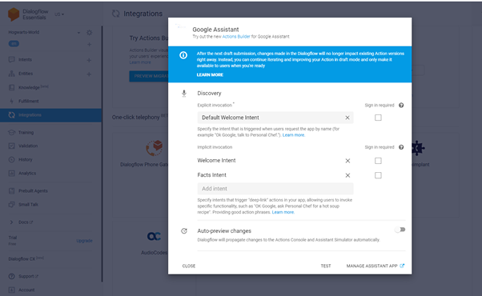
Task: Check sign-in required for Facts Intent
Action: point(378,175)
